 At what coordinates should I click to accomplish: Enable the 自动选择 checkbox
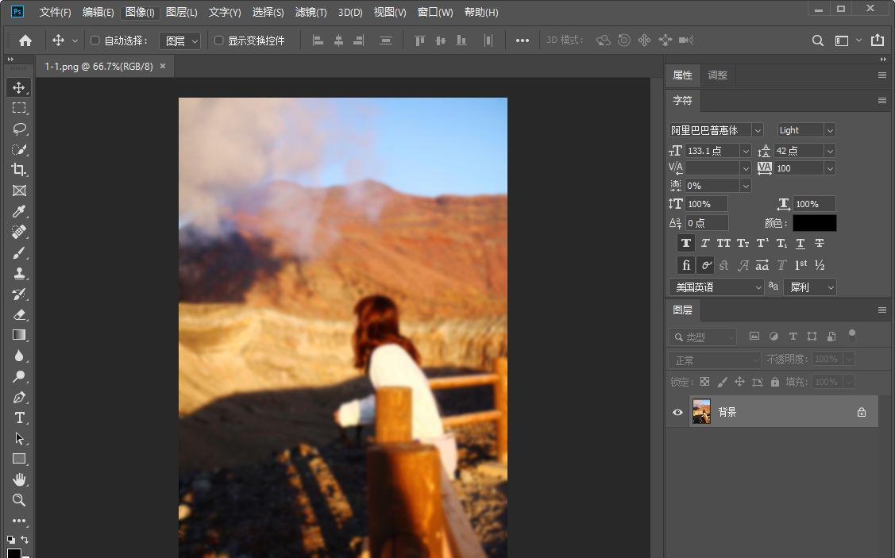point(95,40)
